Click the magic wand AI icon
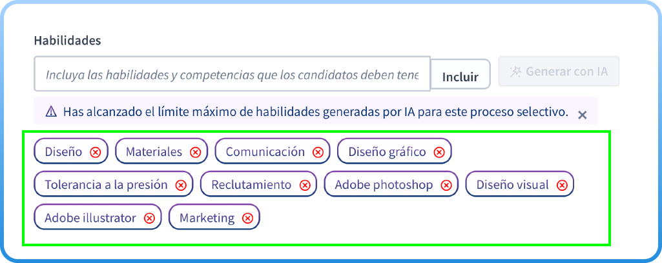Image resolution: width=662 pixels, height=263 pixels. 515,72
